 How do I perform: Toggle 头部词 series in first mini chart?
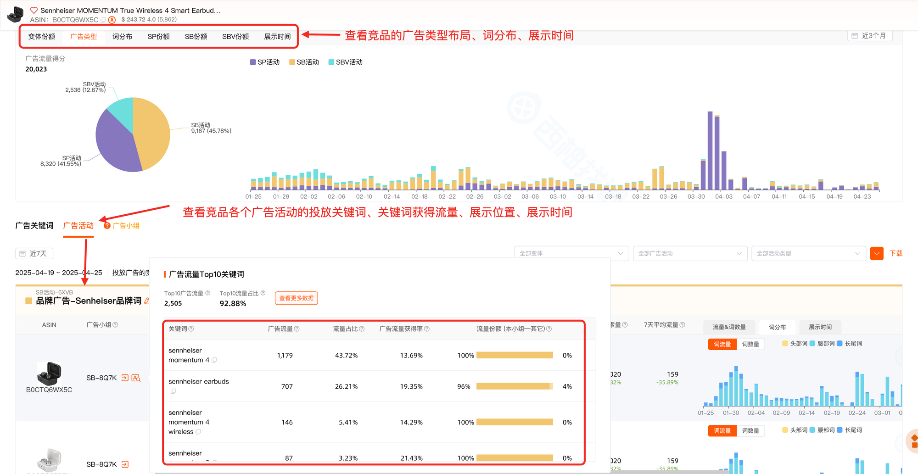[795, 344]
